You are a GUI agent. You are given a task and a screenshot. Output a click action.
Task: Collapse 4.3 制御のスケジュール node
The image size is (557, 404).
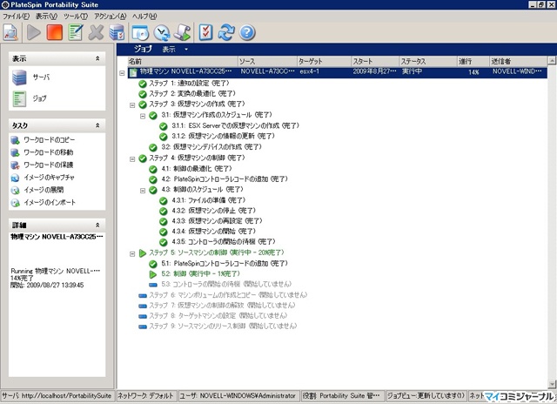(x=143, y=191)
